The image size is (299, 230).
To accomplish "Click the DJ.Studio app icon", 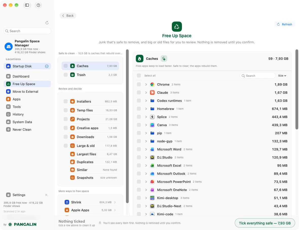I will tap(152, 157).
